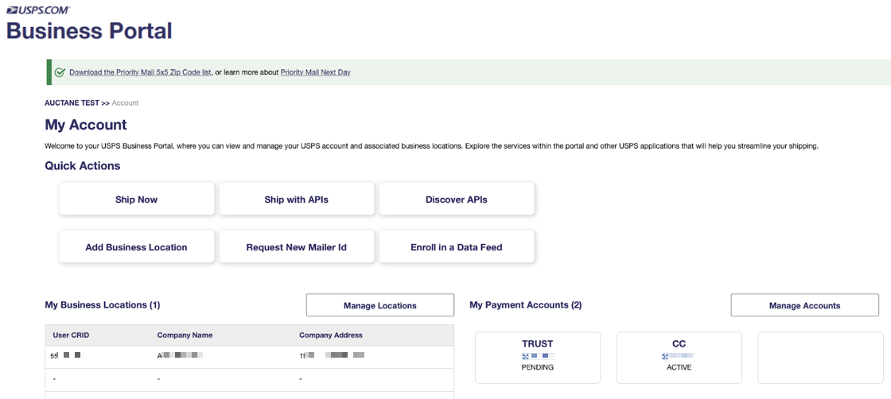This screenshot has height=399, width=891.
Task: Click the redacted User CRID cell
Action: pos(66,356)
